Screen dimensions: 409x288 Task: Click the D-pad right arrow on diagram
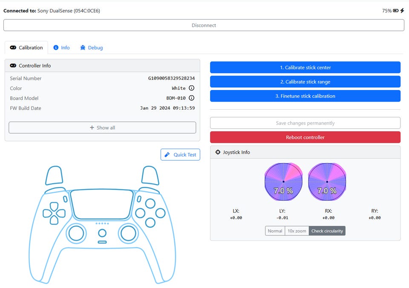point(61,213)
